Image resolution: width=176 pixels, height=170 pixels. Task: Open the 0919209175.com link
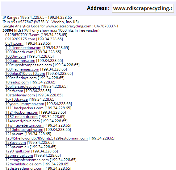(20, 39)
